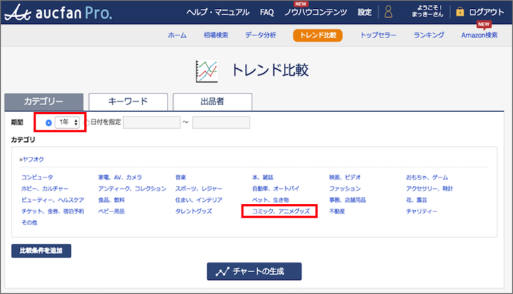Open ランキング
The image size is (513, 294).
pos(429,35)
